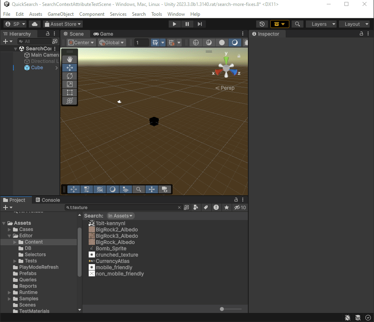
Task: Toggle the Hierarchy panel lock icon
Action: point(48,34)
